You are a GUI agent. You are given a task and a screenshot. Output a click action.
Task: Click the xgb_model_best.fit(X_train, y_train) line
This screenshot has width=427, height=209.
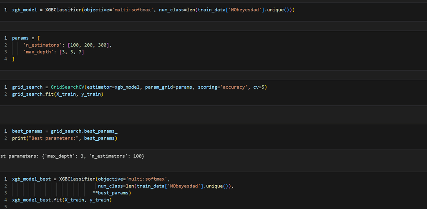[62, 200]
